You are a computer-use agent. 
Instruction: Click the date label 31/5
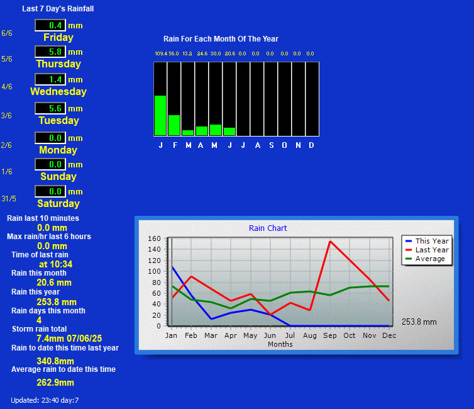point(9,199)
